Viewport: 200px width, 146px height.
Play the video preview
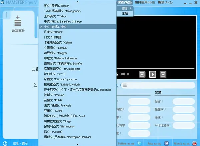point(153,74)
